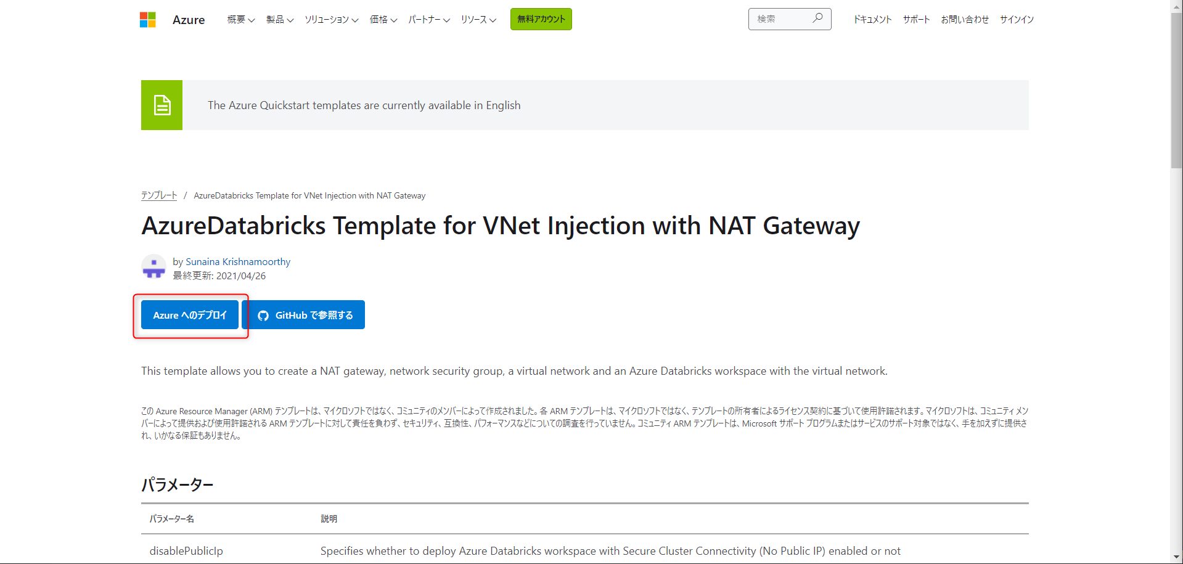This screenshot has height=564, width=1183.
Task: Click the Microsoft logo icon
Action: click(148, 20)
